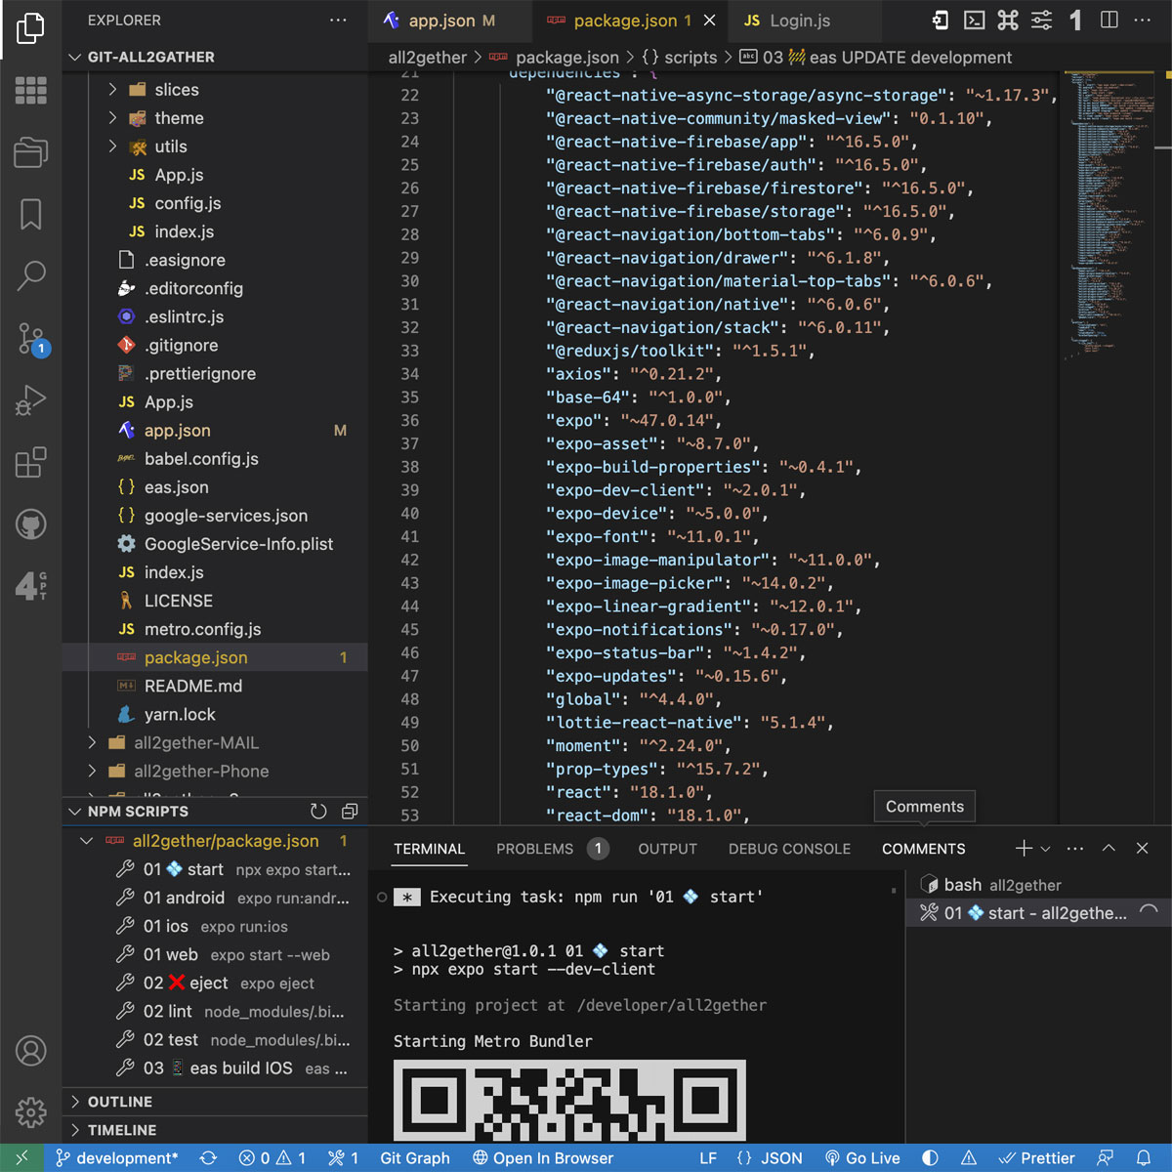The height and width of the screenshot is (1172, 1172).
Task: Click the split editor layout icon
Action: pos(1109,21)
